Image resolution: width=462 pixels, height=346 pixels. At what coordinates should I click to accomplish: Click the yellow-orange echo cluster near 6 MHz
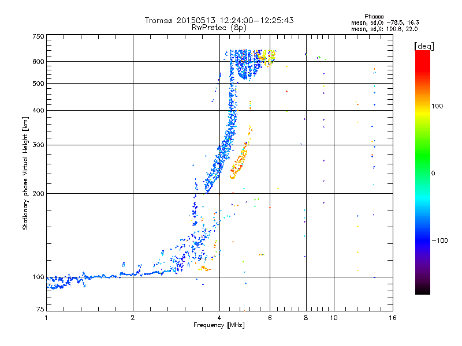coord(267,57)
